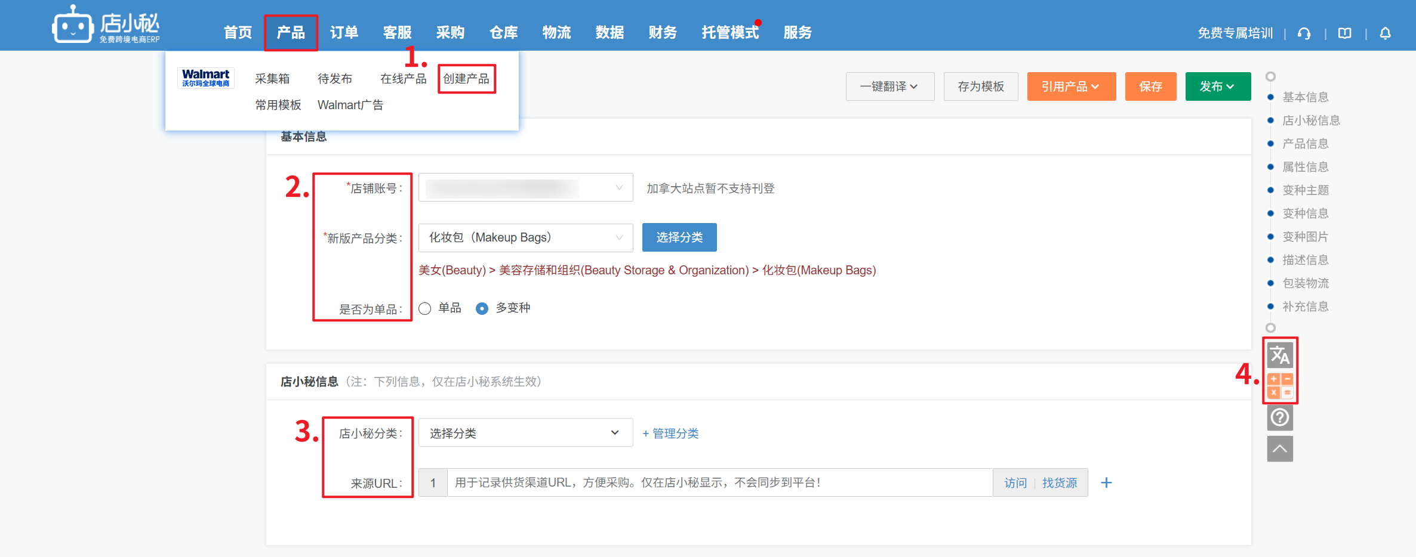Viewport: 1416px width, 557px height.
Task: Click the customer service headset icon
Action: click(1304, 33)
